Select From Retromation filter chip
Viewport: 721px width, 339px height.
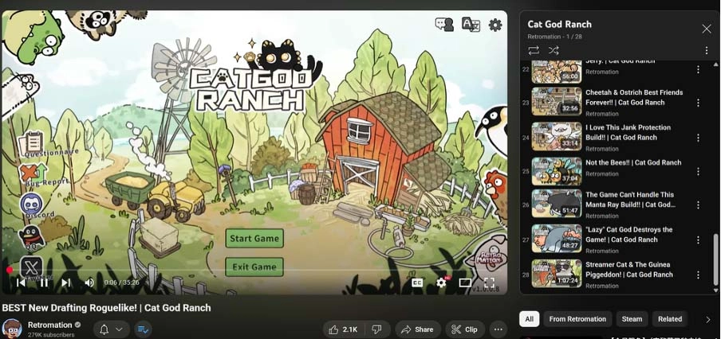[577, 319]
